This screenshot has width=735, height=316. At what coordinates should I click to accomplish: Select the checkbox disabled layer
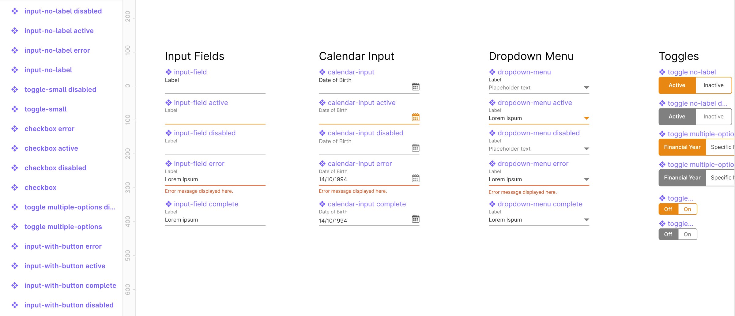[x=55, y=168]
